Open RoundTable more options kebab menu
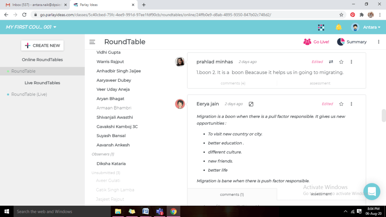This screenshot has width=386, height=217. pos(378,42)
